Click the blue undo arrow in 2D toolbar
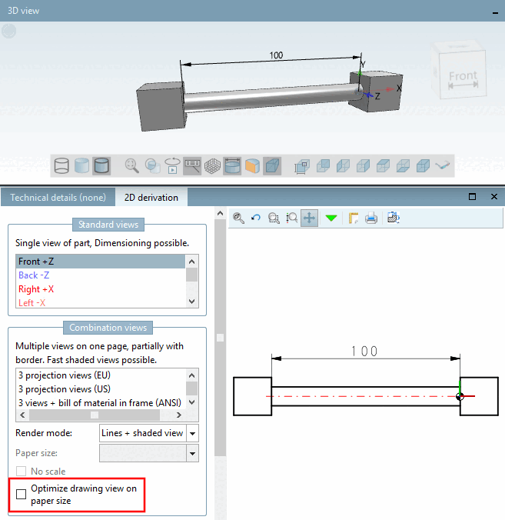Image resolution: width=505 pixels, height=520 pixels. 256,218
